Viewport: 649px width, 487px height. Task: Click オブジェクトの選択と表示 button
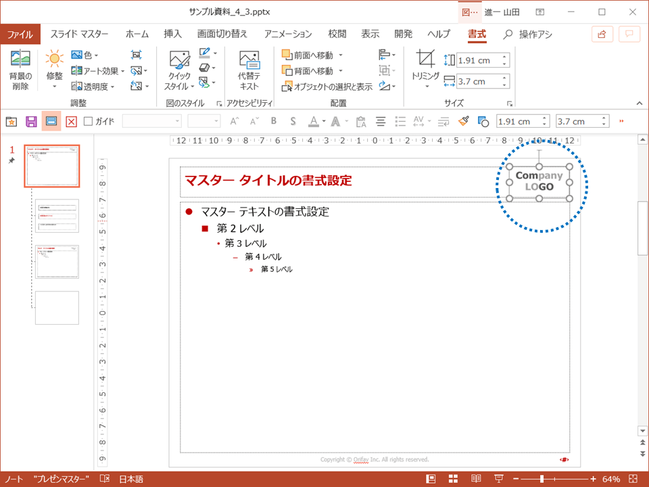[327, 87]
